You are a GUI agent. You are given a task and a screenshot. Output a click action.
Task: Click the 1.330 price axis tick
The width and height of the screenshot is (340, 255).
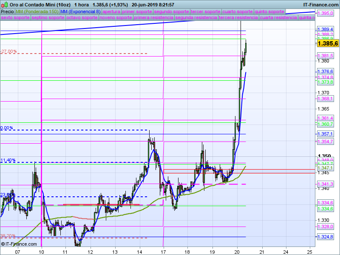click(323, 220)
